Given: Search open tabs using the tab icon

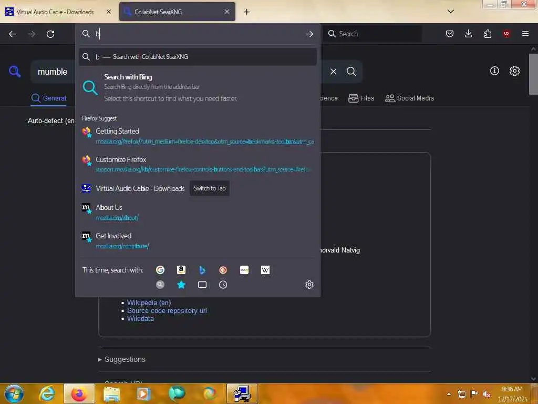Looking at the screenshot, I should pos(202,285).
